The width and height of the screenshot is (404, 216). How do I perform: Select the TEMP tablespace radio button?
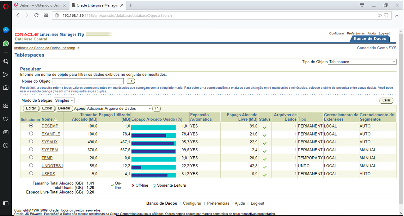pyautogui.click(x=31, y=157)
